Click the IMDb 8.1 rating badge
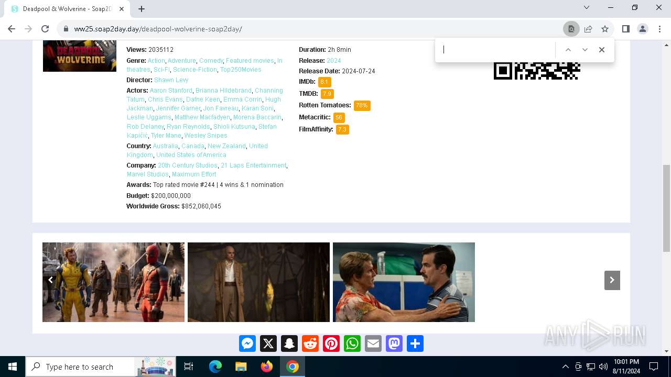Screen dimensions: 671x377 324,82
